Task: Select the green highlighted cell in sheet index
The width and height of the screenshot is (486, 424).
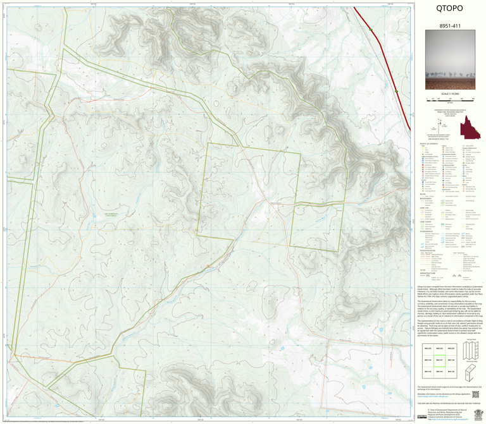Action: coord(439,361)
